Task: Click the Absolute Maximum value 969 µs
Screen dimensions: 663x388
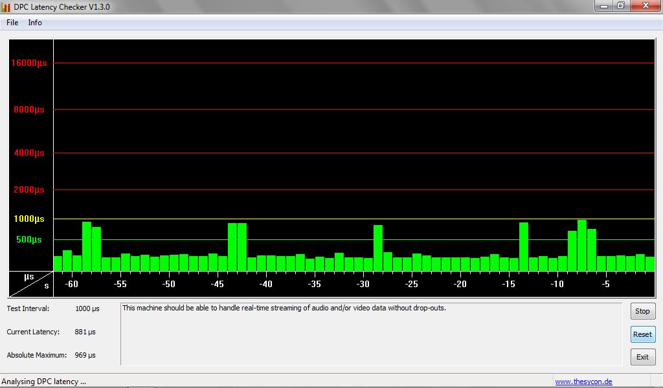Action: click(85, 355)
